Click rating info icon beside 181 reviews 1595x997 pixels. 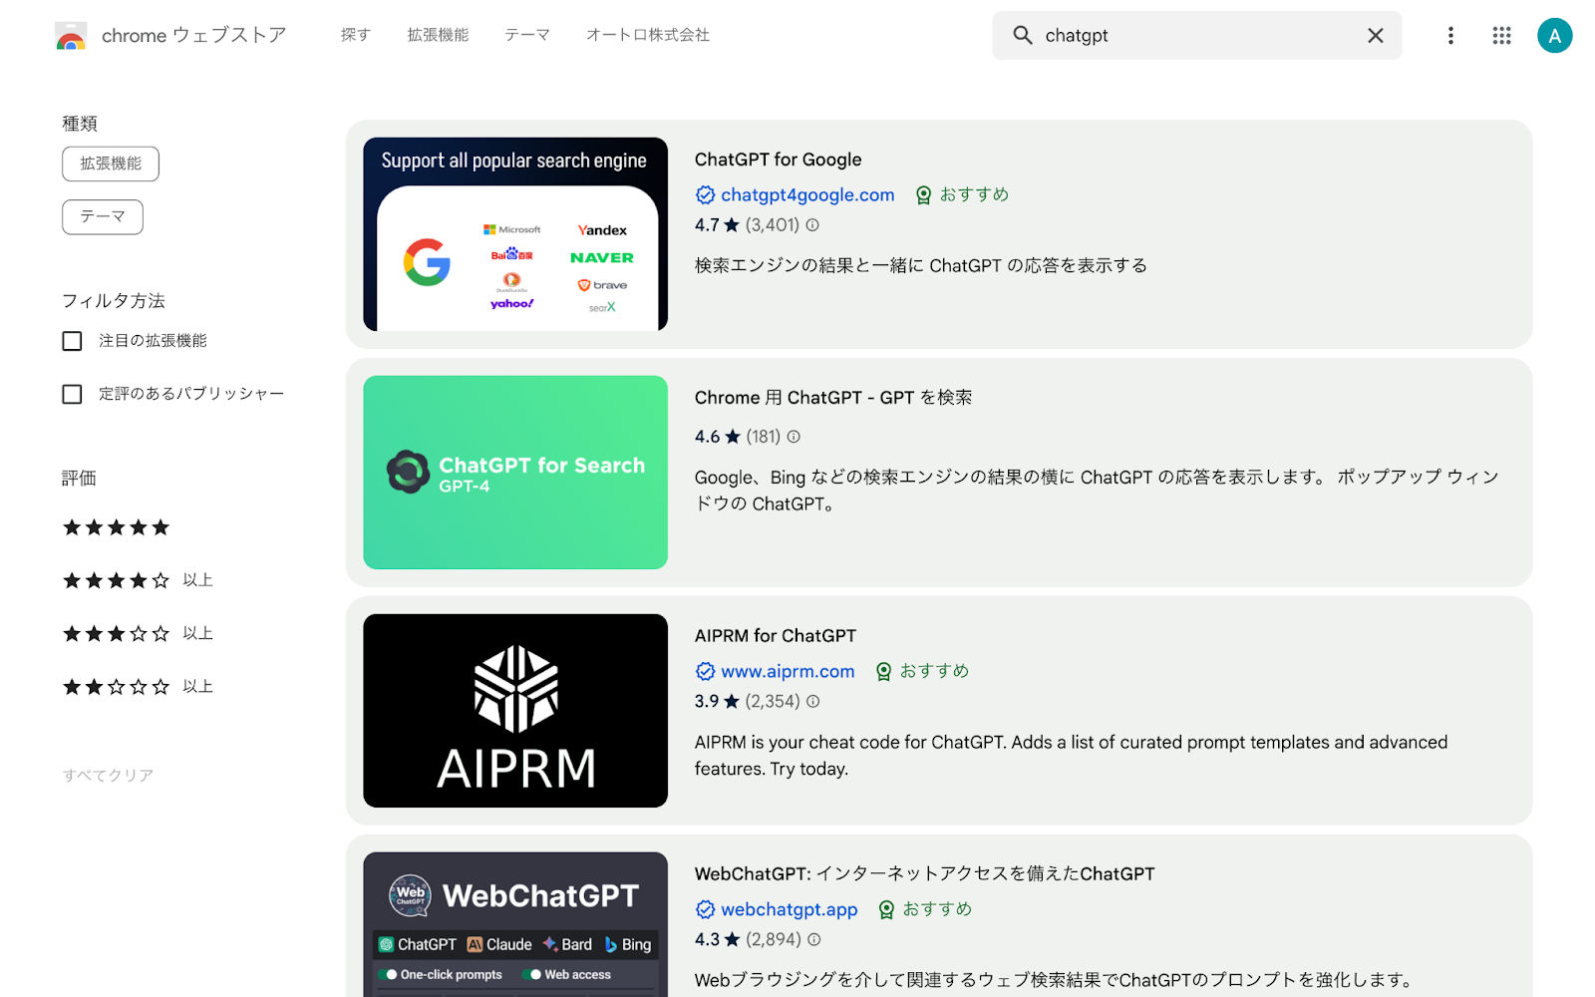[x=794, y=437]
